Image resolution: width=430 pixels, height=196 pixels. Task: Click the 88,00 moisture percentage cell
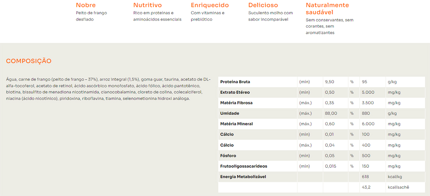(x=331, y=114)
